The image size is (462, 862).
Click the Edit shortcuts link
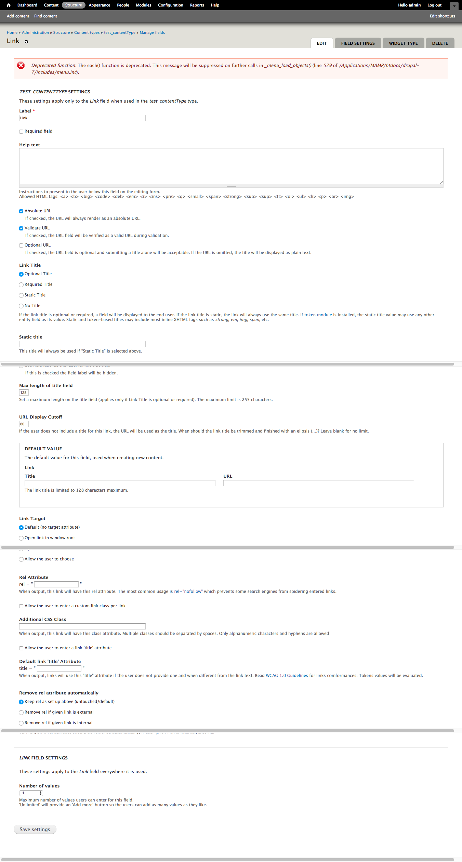click(x=442, y=16)
